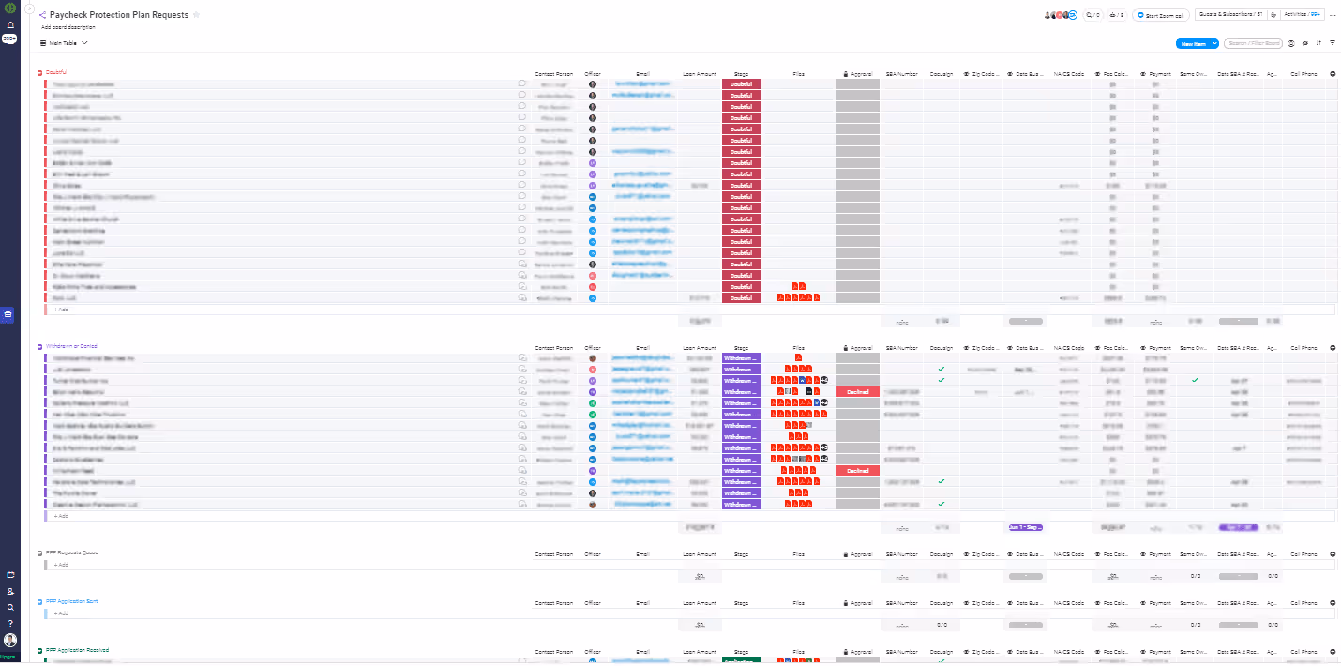Open the highlighted workspaces icon in left sidebar
The width and height of the screenshot is (1341, 666).
(x=9, y=314)
